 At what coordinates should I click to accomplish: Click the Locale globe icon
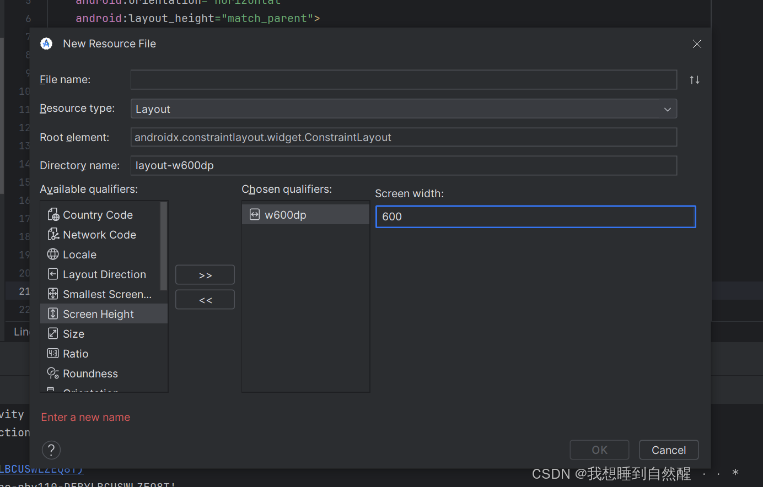click(x=53, y=254)
